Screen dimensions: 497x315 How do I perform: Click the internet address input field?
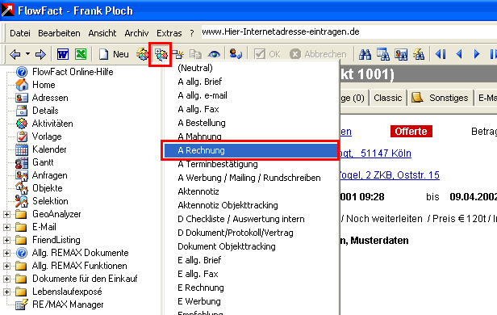tap(349, 31)
